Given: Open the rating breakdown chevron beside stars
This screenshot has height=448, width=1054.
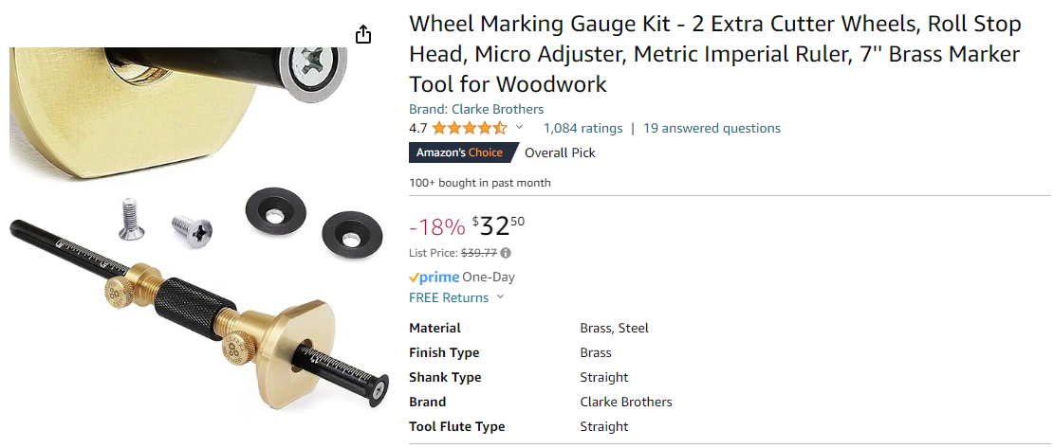Looking at the screenshot, I should [519, 128].
